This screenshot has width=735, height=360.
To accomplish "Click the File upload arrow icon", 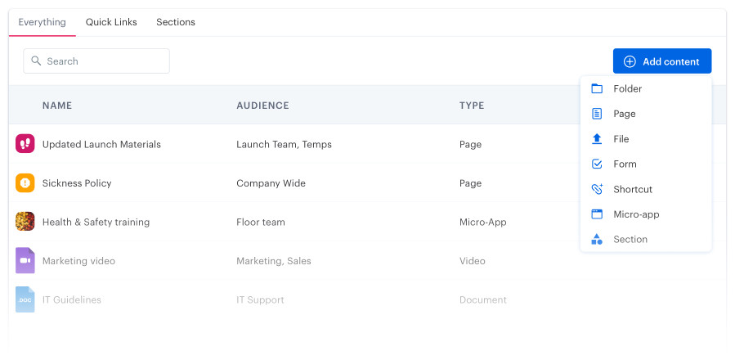I will tap(597, 139).
